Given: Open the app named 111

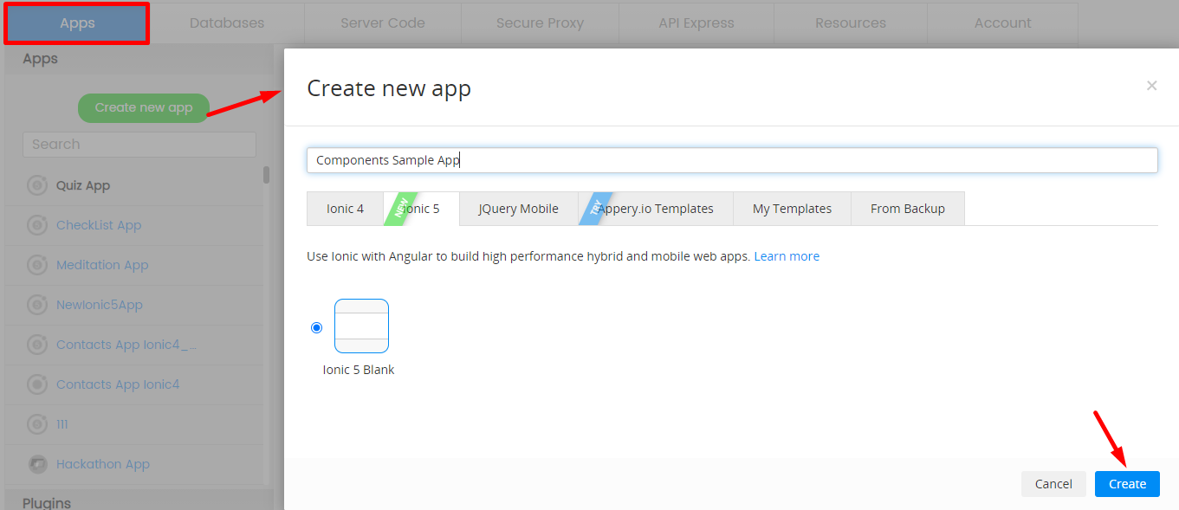Looking at the screenshot, I should click(62, 424).
